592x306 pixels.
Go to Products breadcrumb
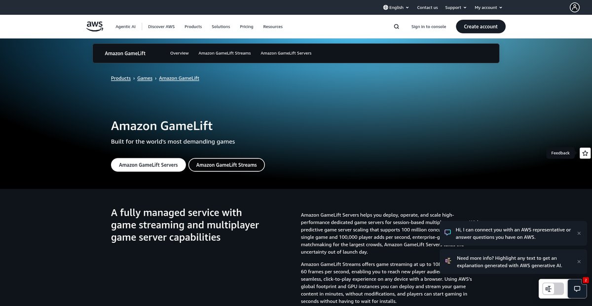click(x=121, y=78)
